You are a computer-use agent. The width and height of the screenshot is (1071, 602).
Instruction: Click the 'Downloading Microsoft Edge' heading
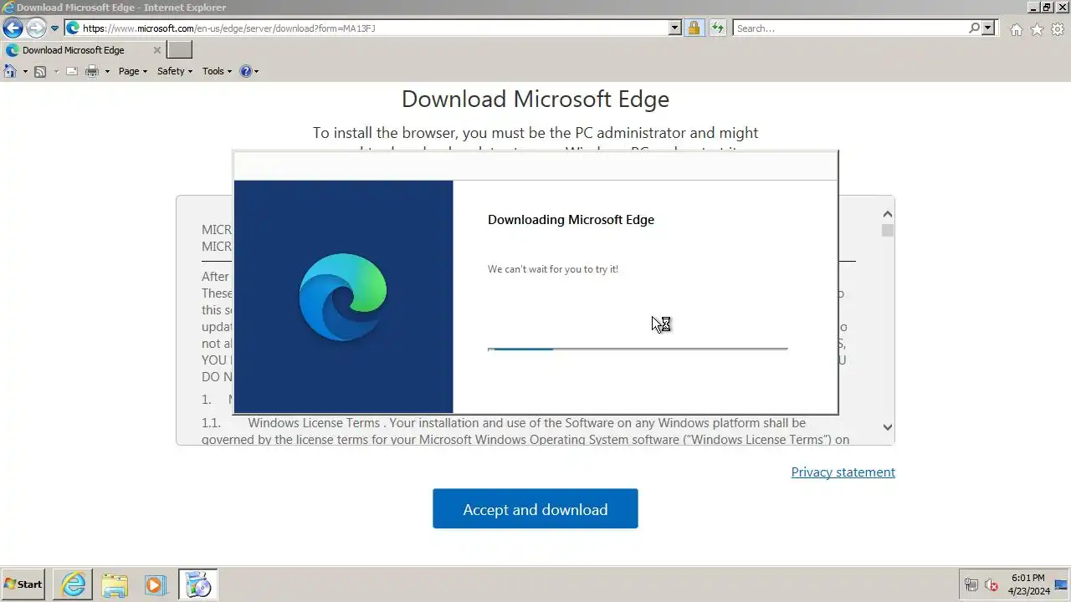click(571, 220)
